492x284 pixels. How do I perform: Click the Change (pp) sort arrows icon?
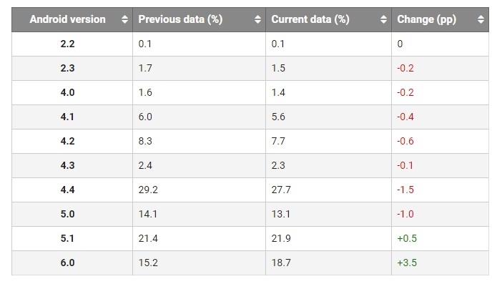(x=481, y=19)
